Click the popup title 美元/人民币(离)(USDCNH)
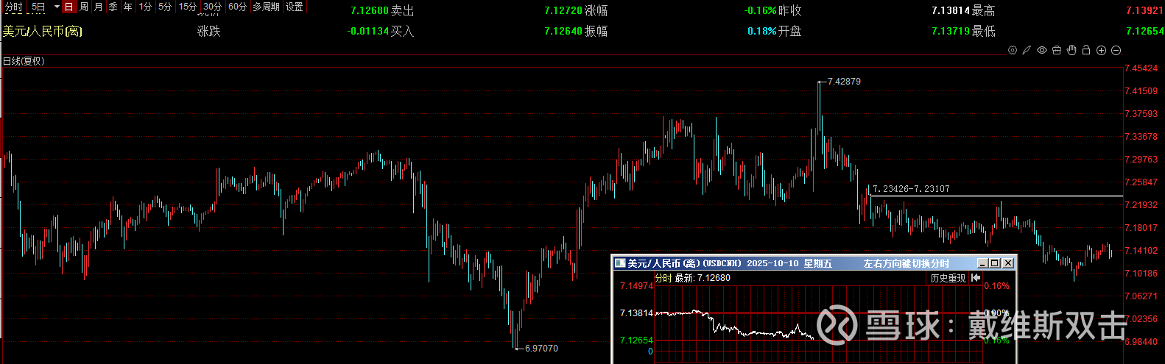This screenshot has width=1165, height=364. 685,263
